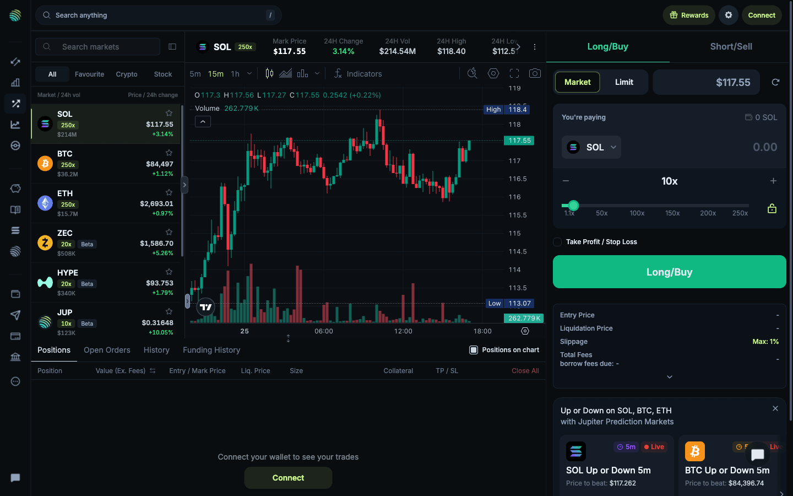Toggle the market list layout panel icon
Image resolution: width=793 pixels, height=496 pixels.
pos(172,47)
